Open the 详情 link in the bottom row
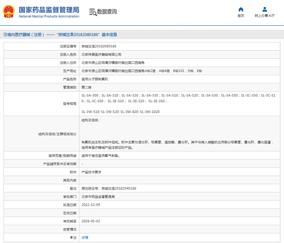The height and width of the screenshot is (243, 284). point(85,237)
